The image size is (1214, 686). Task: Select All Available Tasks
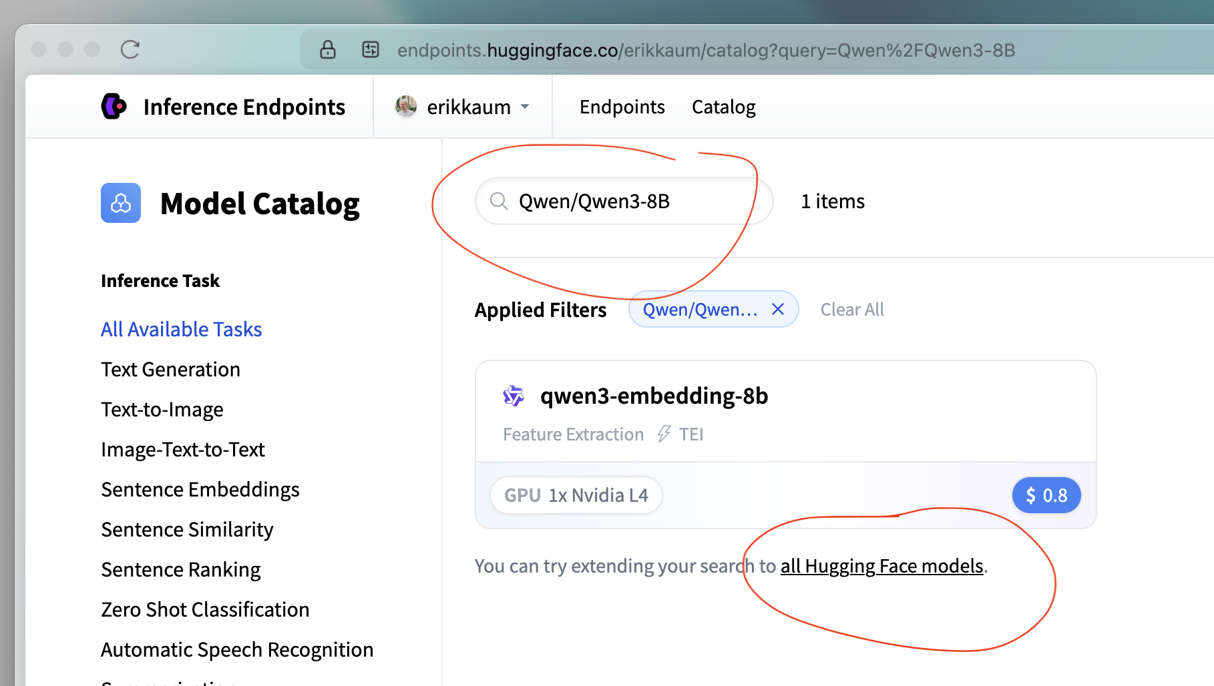(181, 330)
